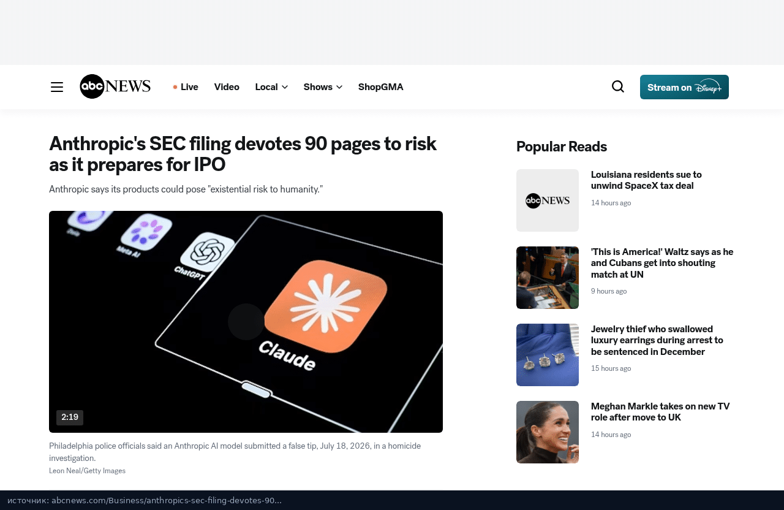Click the Philadelphia police video caption
784x510 pixels.
[235, 452]
